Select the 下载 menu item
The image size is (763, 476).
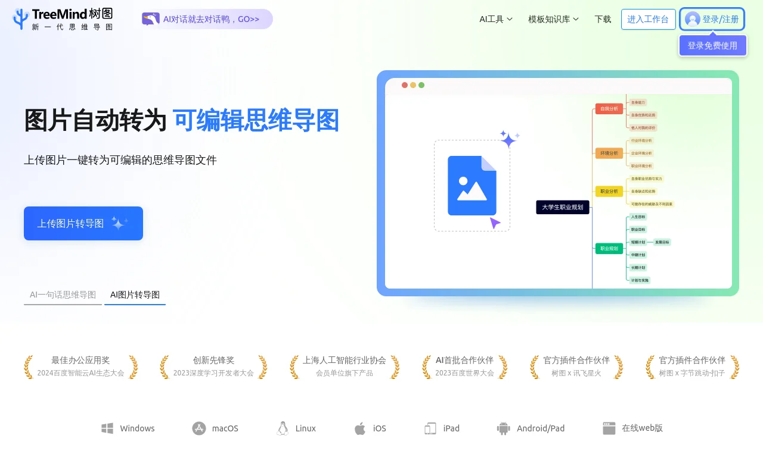pos(602,19)
